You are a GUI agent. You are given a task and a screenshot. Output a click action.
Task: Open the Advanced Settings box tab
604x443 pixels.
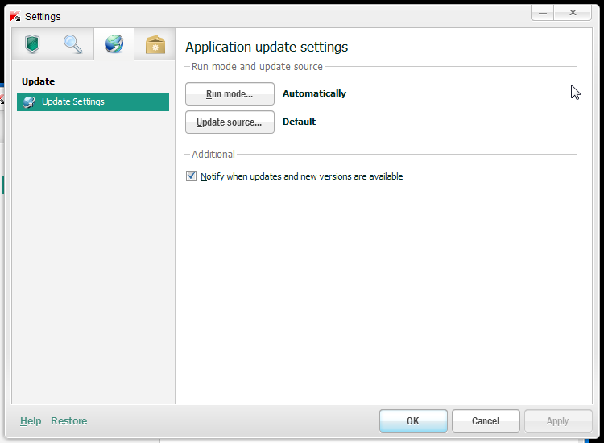coord(155,44)
